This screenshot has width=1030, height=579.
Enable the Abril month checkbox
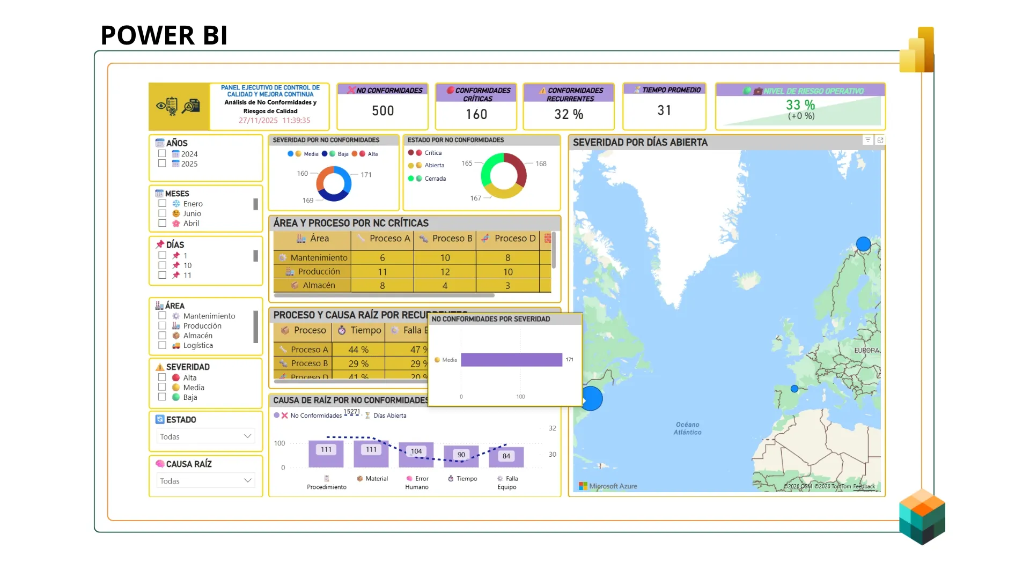pos(162,223)
